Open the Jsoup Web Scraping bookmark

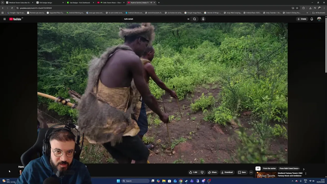(232, 13)
